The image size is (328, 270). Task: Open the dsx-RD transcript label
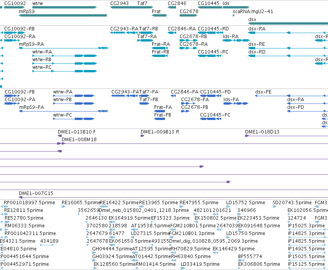pyautogui.click(x=257, y=52)
